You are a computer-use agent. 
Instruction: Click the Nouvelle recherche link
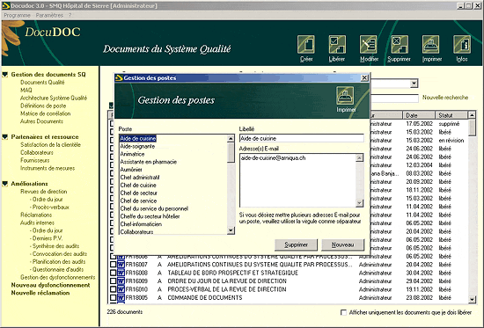tap(445, 98)
